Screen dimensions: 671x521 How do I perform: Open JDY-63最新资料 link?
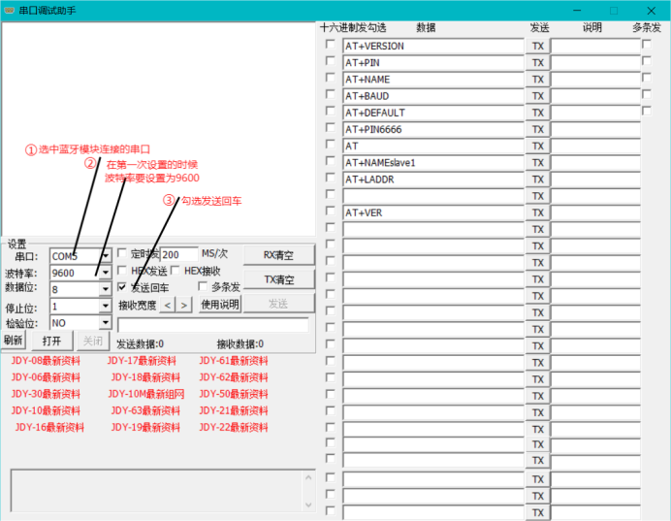click(145, 410)
